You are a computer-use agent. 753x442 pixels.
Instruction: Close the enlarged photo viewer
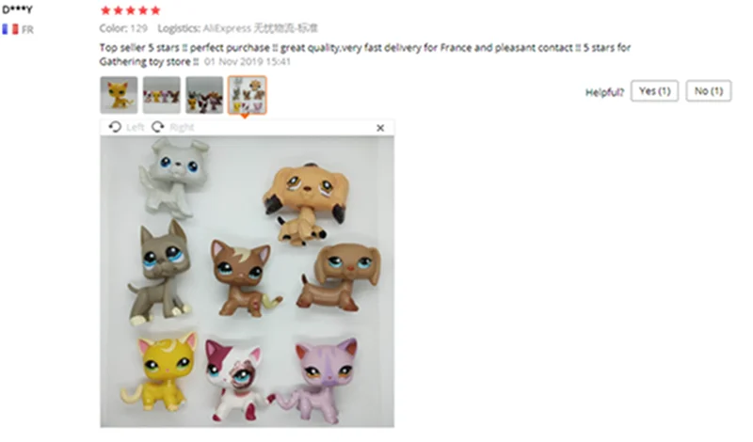click(x=380, y=128)
